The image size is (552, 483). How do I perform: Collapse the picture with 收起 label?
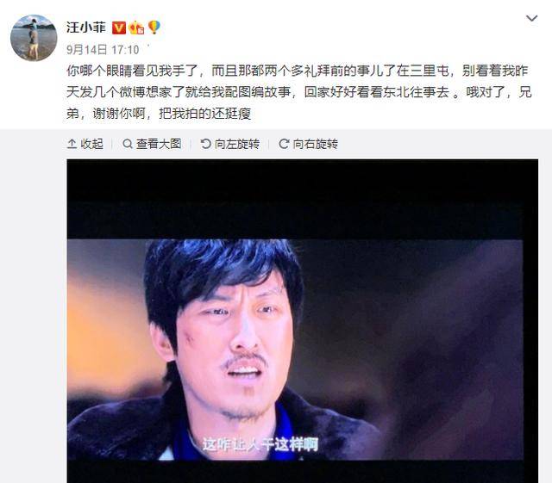click(x=92, y=144)
